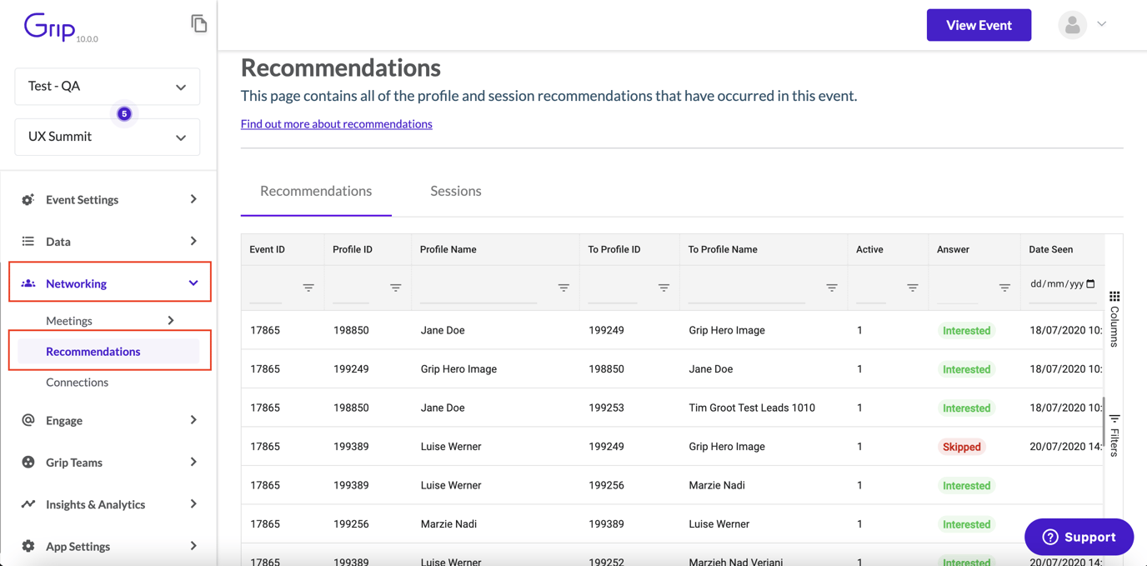1147x566 pixels.
Task: Click the Data list icon in the sidebar
Action: (28, 241)
